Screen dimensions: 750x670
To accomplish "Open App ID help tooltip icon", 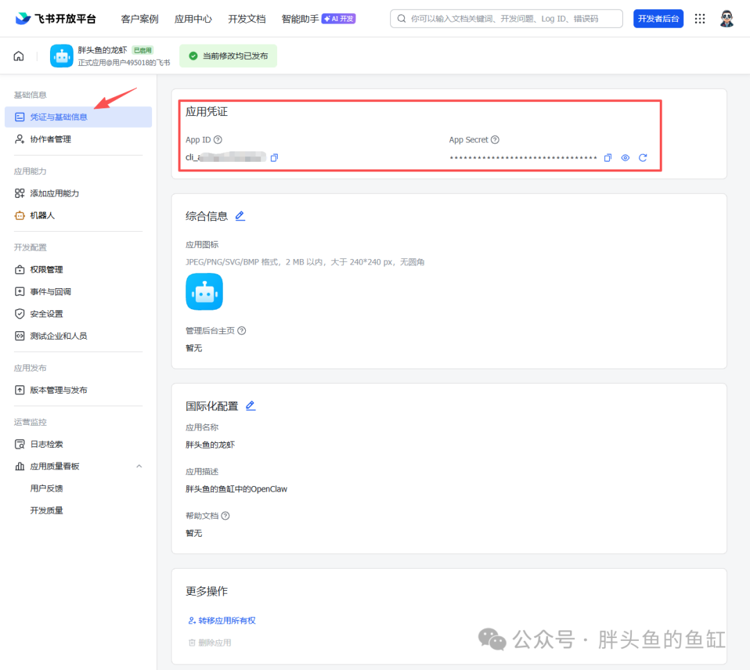I will [x=217, y=140].
